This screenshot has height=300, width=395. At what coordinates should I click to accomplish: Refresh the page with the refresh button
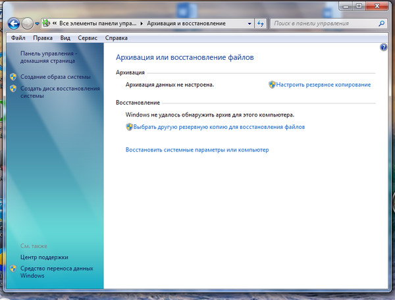click(x=261, y=24)
